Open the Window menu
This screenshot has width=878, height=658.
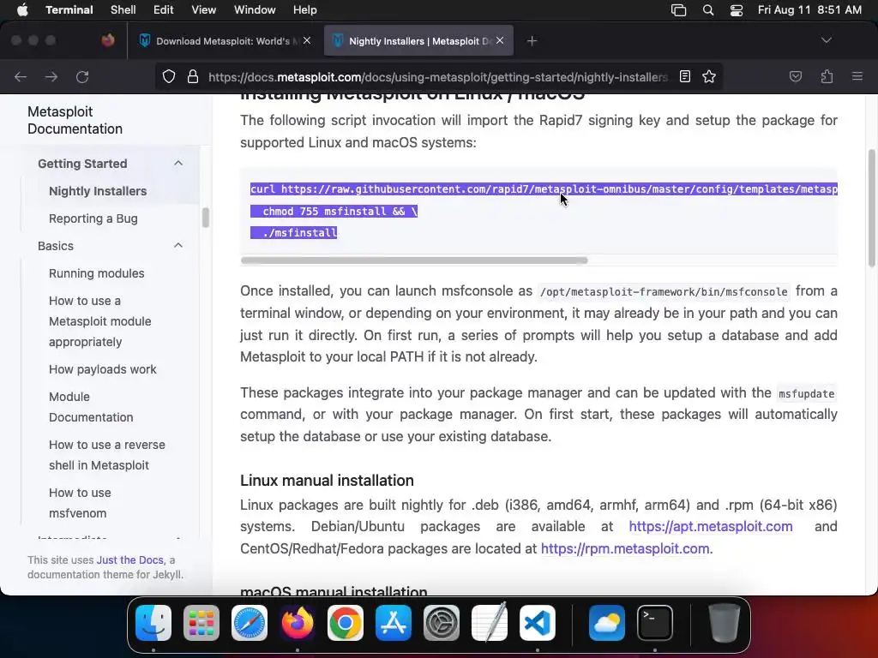(x=255, y=10)
